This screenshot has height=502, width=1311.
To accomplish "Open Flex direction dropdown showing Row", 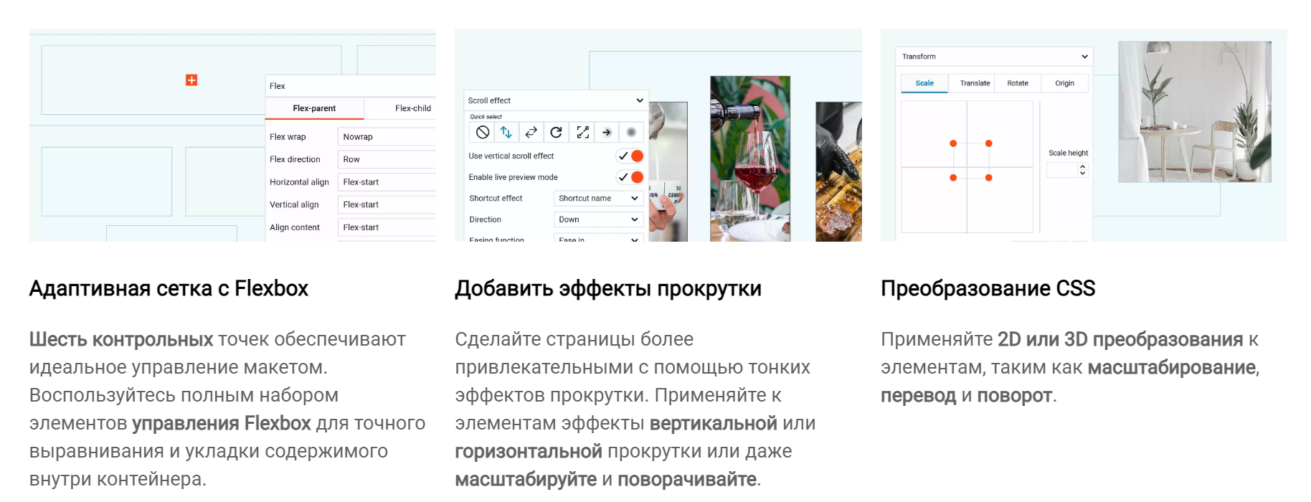I will tap(387, 159).
